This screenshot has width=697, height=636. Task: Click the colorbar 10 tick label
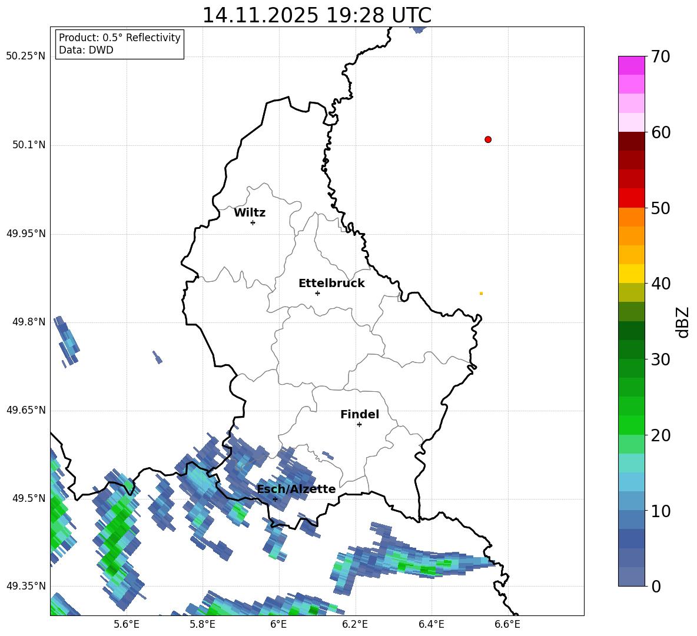(x=661, y=511)
